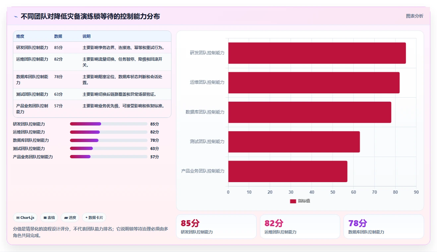Select the 进度 chip
The image size is (437, 252).
click(70, 218)
